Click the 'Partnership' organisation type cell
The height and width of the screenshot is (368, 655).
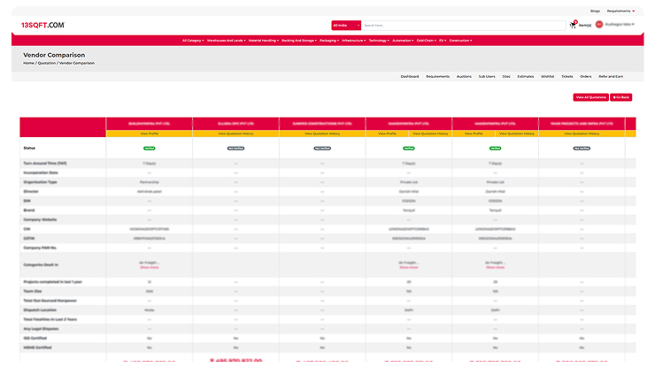click(149, 182)
